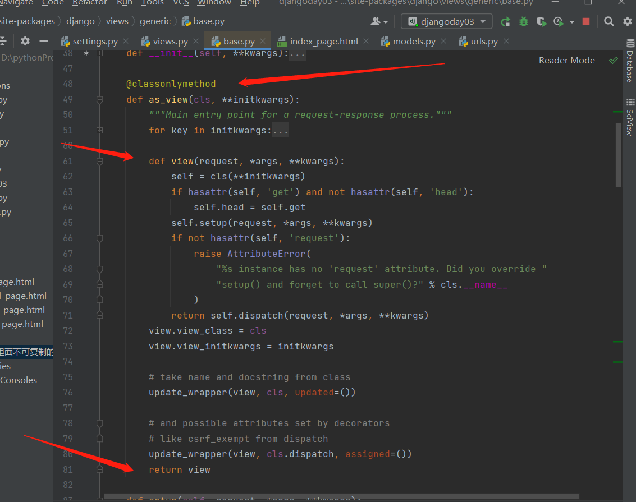This screenshot has width=636, height=502.
Task: Open the Tools menu
Action: pyautogui.click(x=152, y=2)
